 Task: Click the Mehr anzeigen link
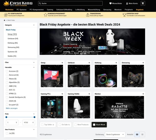pos(12,108)
